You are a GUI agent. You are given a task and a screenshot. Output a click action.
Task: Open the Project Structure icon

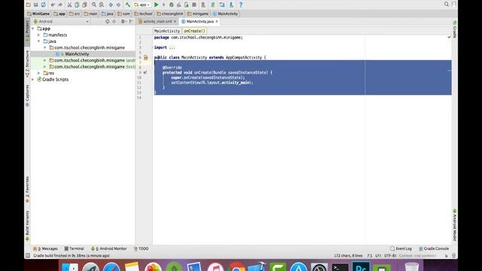pyautogui.click(x=222, y=5)
